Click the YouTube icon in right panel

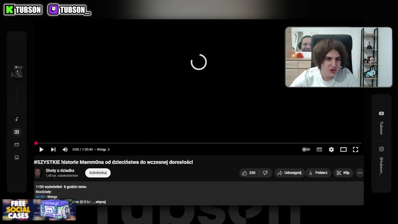point(382,114)
